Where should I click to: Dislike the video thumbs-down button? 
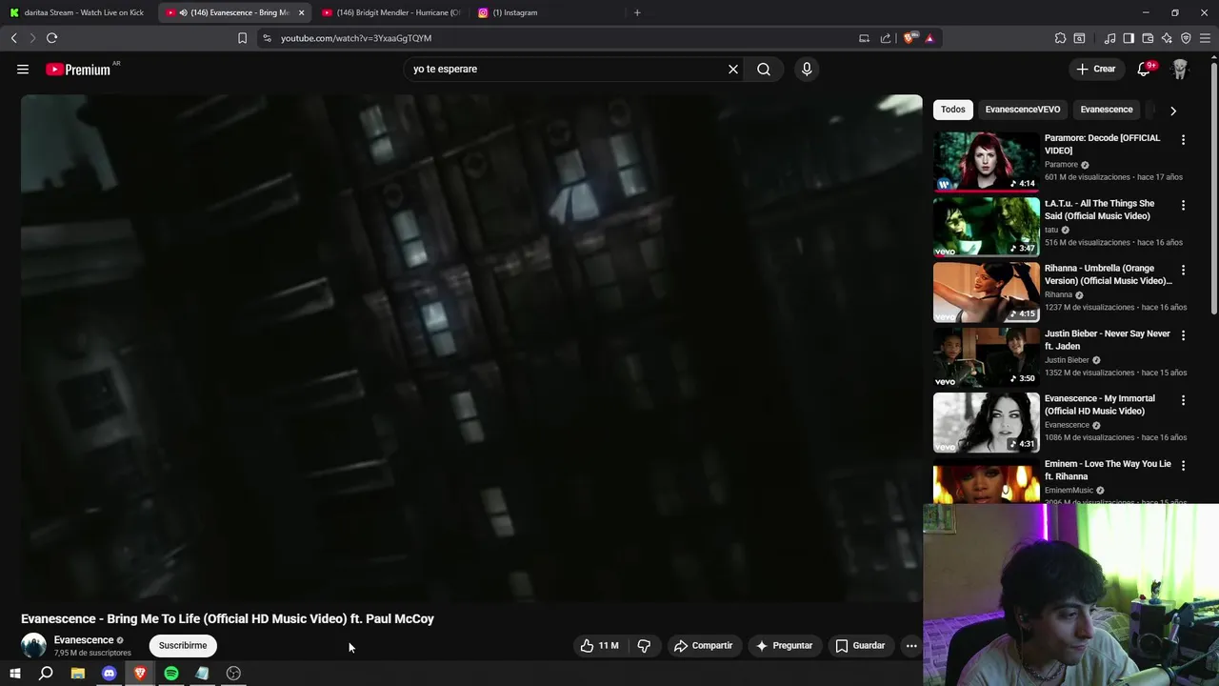[x=644, y=646]
